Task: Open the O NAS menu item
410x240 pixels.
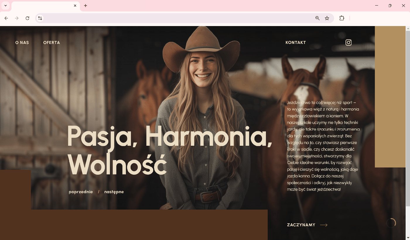Action: pos(22,42)
